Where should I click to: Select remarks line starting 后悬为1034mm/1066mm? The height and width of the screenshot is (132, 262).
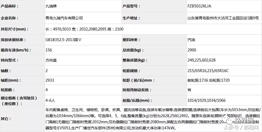tap(153, 116)
